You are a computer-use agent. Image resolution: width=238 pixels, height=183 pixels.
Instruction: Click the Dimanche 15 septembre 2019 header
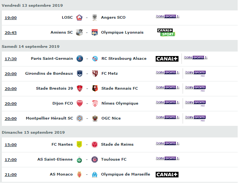point(33,133)
